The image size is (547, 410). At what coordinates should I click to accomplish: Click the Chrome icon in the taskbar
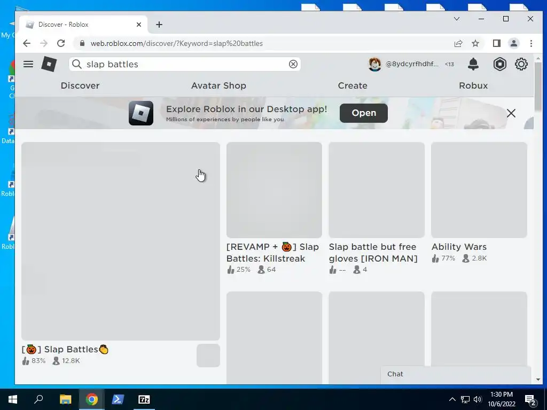92,399
